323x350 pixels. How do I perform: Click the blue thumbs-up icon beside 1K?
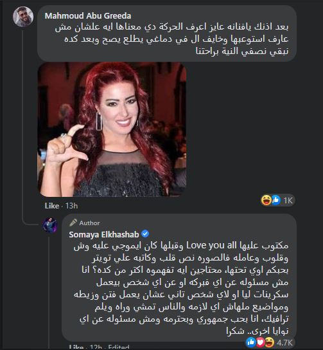click(275, 200)
